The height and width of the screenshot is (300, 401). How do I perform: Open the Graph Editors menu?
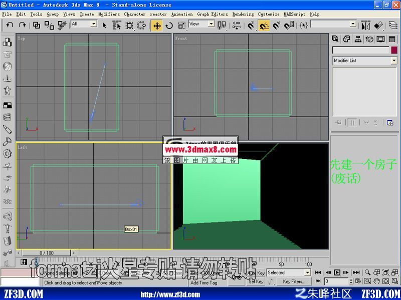[212, 14]
